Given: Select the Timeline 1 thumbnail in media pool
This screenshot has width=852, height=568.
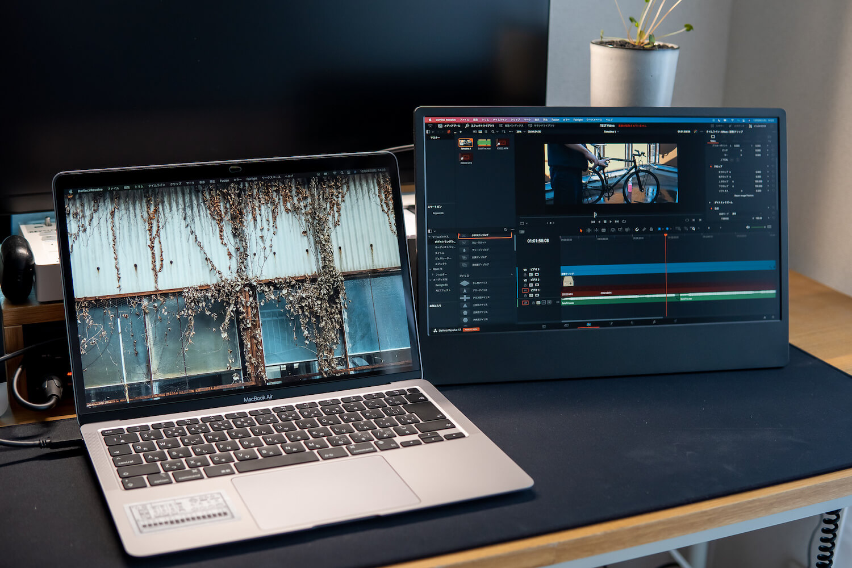Looking at the screenshot, I should click(x=466, y=143).
